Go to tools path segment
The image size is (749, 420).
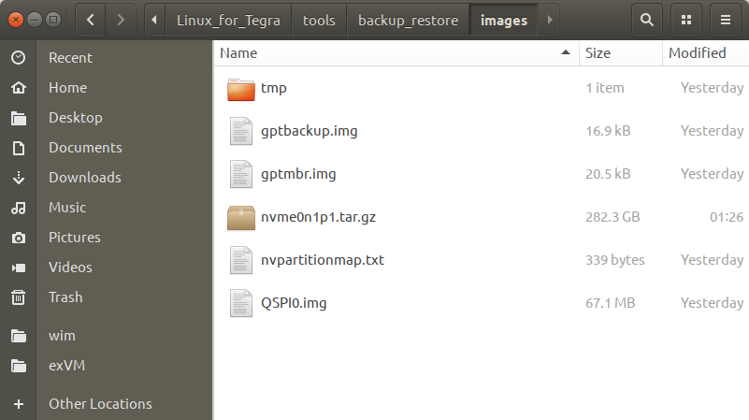(319, 20)
